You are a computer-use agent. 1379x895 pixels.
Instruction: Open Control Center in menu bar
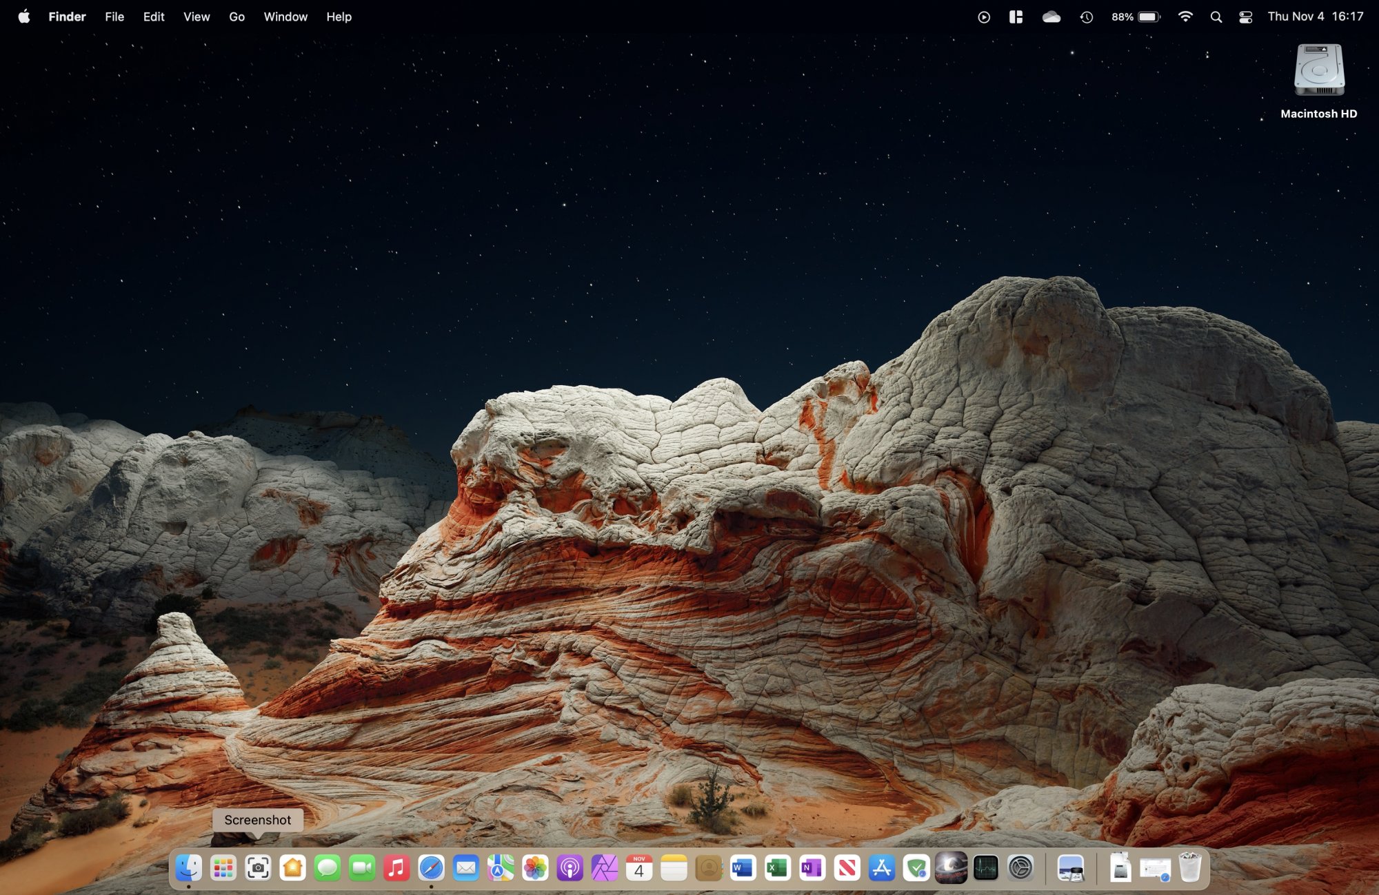1245,17
